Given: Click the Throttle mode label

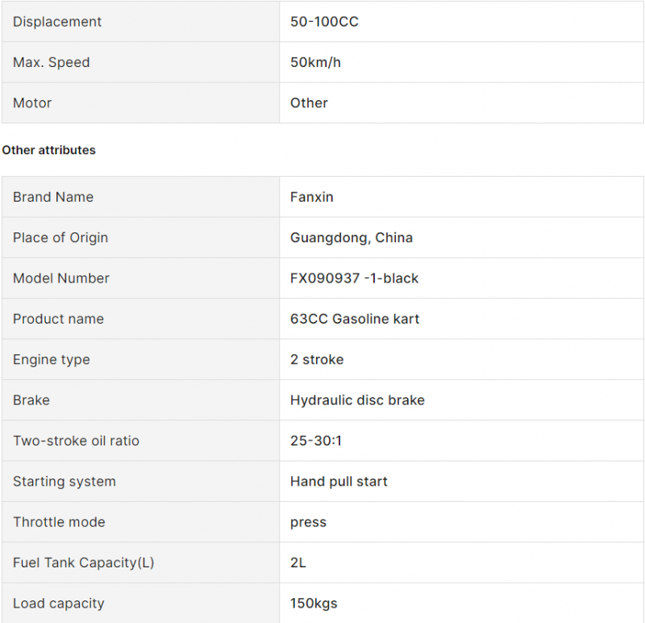Looking at the screenshot, I should [59, 522].
